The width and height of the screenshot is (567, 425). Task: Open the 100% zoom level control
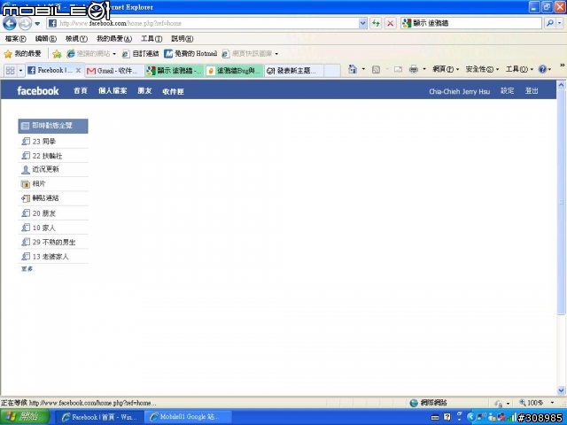click(537, 403)
